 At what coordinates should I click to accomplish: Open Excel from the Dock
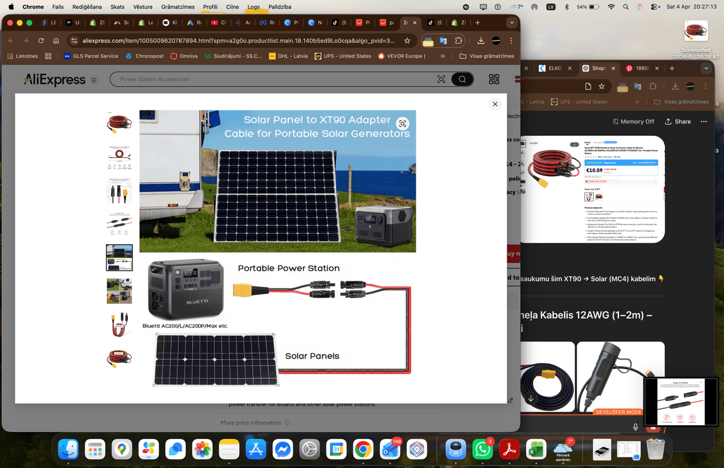pos(535,449)
